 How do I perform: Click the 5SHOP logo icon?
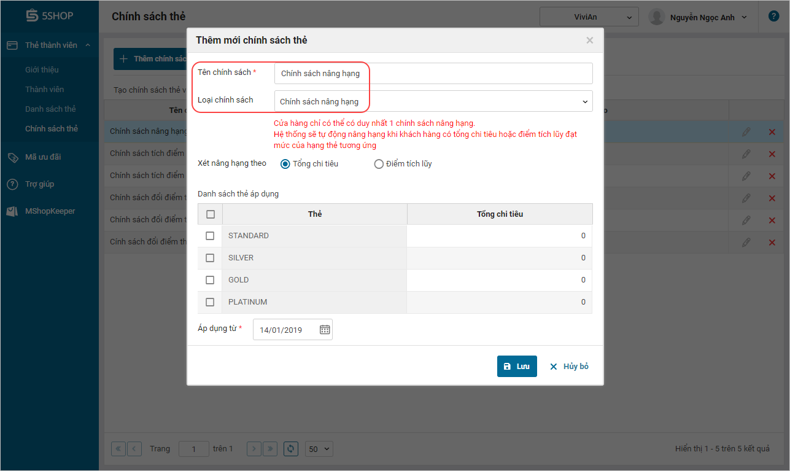(33, 16)
